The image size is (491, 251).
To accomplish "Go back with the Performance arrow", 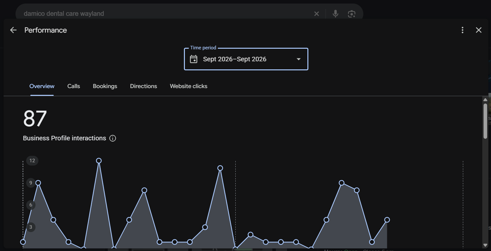I will point(13,30).
